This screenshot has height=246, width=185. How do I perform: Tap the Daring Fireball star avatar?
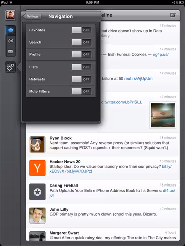37,192
